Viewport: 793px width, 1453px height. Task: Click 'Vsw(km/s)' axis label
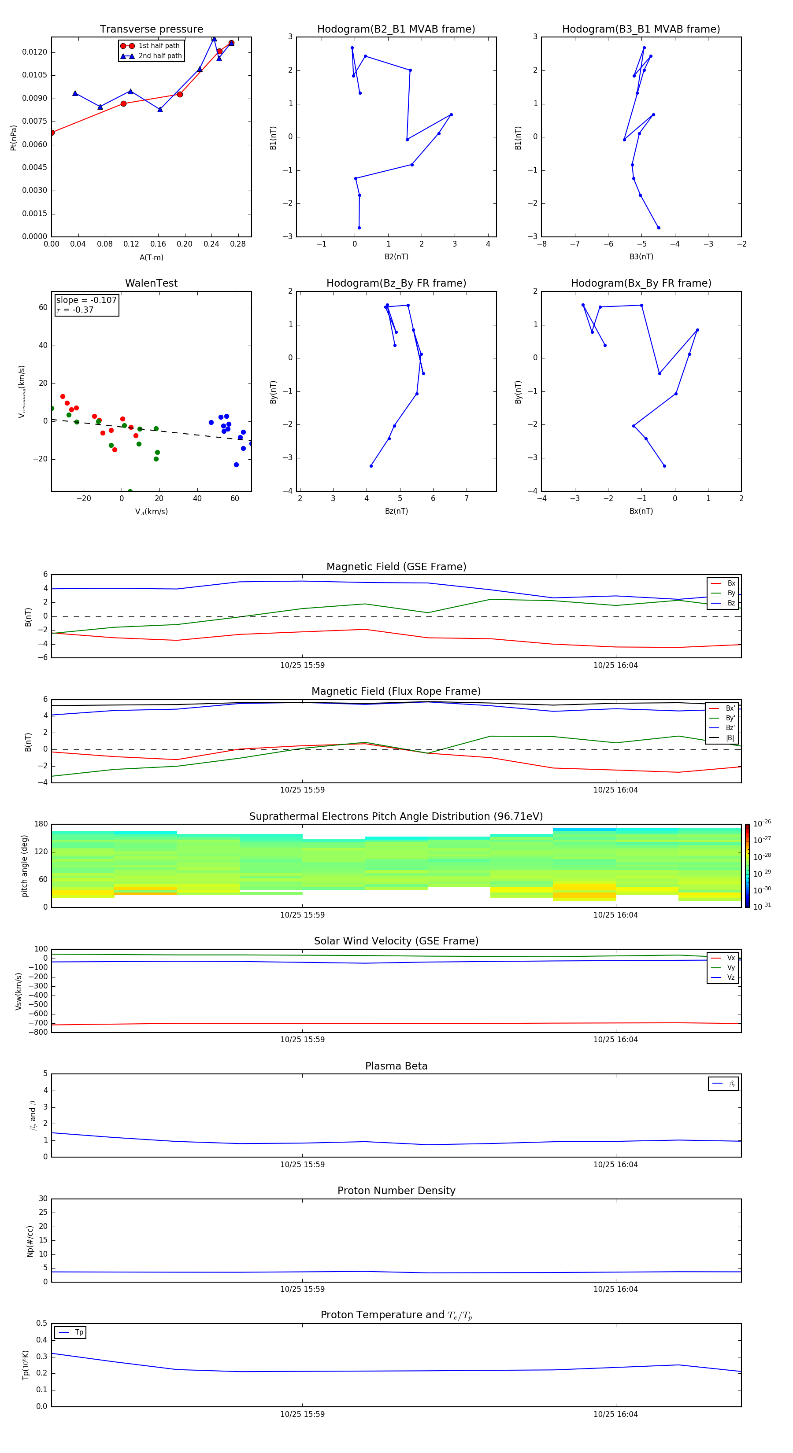coord(19,991)
